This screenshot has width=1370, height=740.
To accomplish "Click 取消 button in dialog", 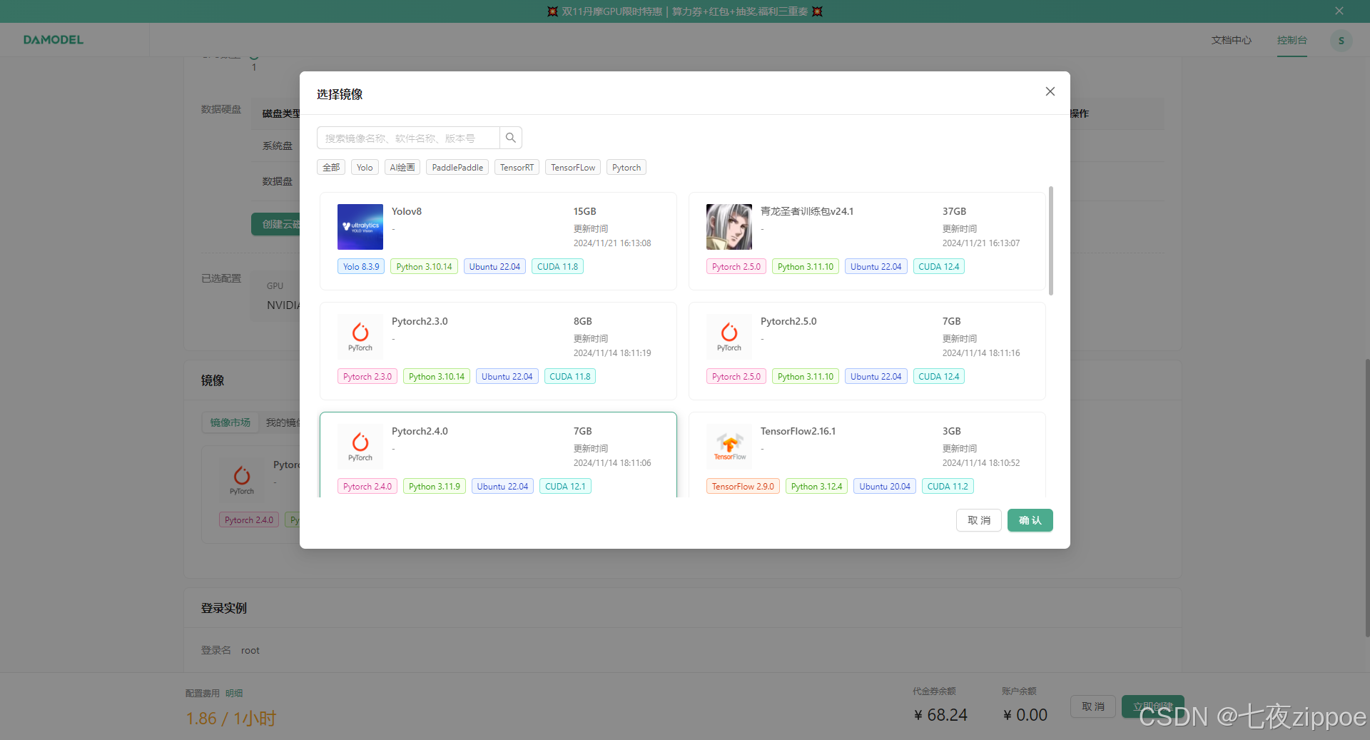I will pyautogui.click(x=979, y=520).
